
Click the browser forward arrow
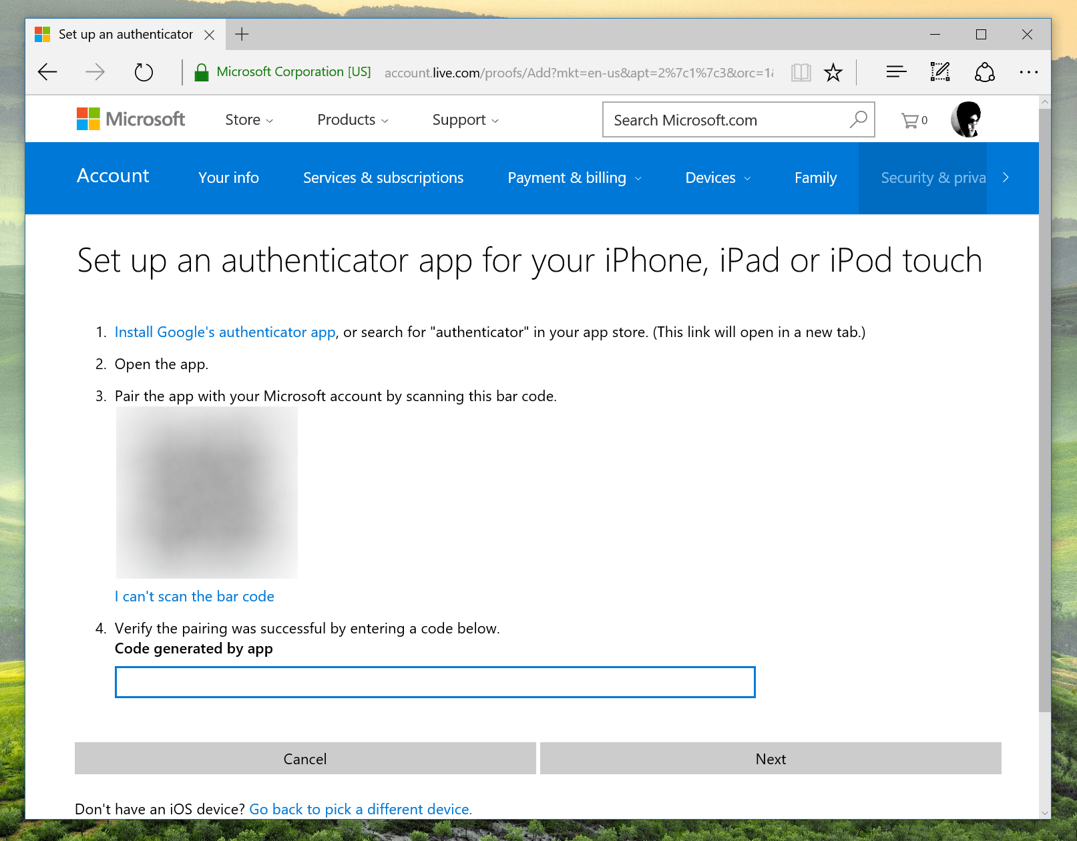pyautogui.click(x=95, y=72)
